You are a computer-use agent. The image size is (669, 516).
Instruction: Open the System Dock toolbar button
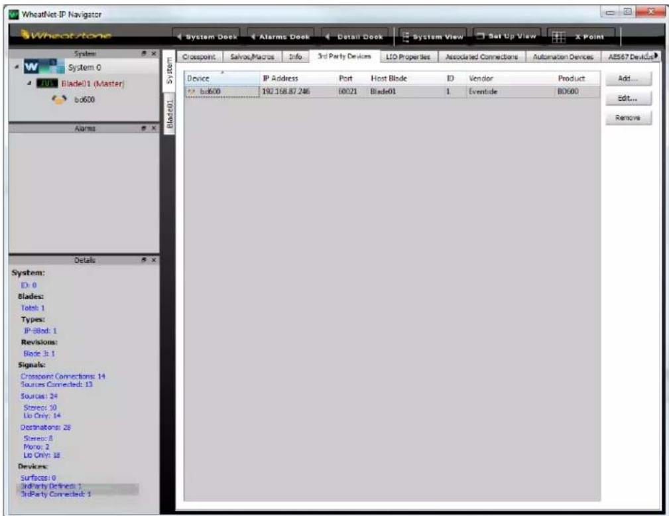[207, 36]
